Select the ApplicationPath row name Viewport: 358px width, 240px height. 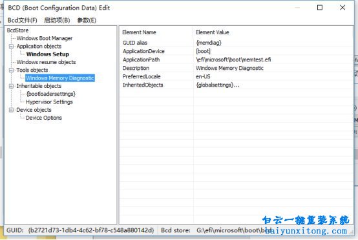pyautogui.click(x=141, y=60)
